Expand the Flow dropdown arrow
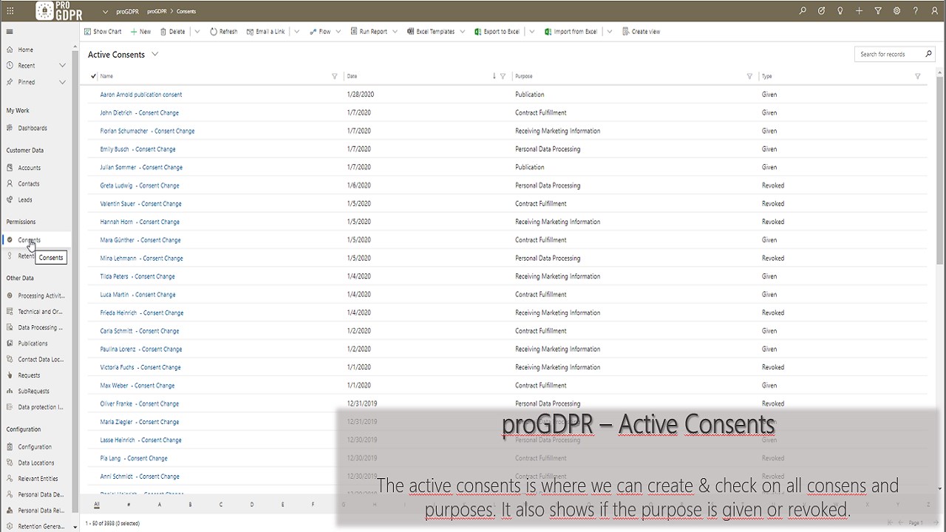 pos(338,32)
